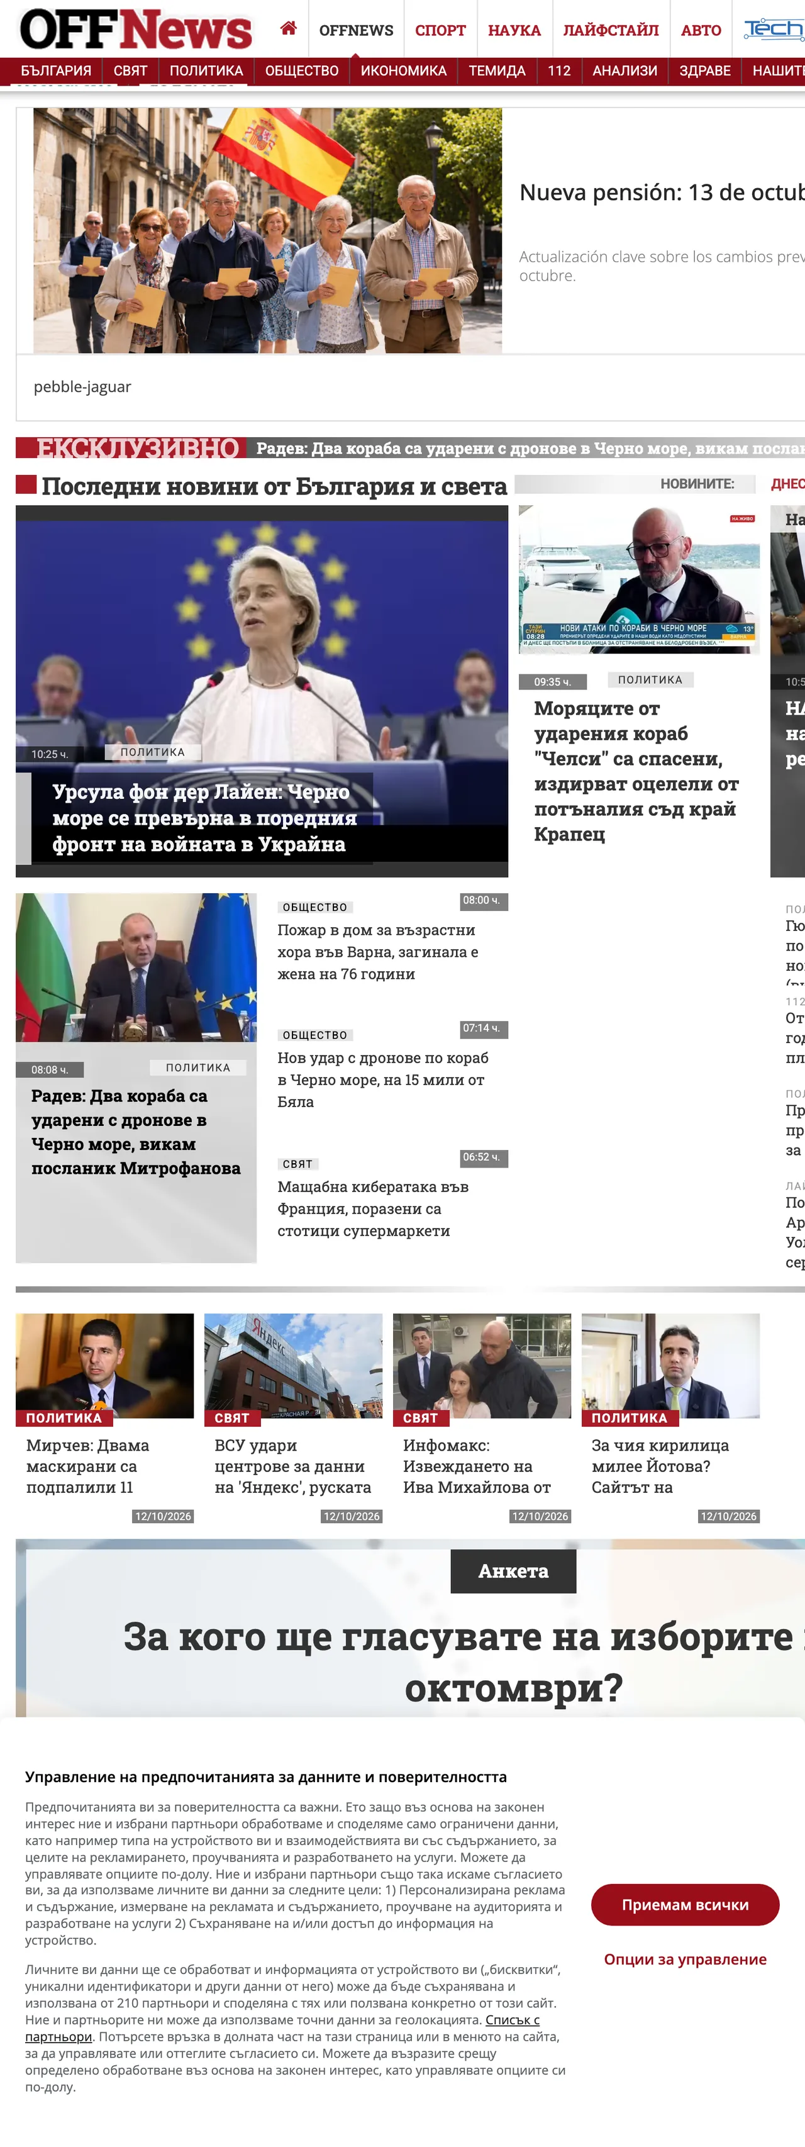
Task: Open the Varna ship interview thumbnail
Action: point(639,579)
